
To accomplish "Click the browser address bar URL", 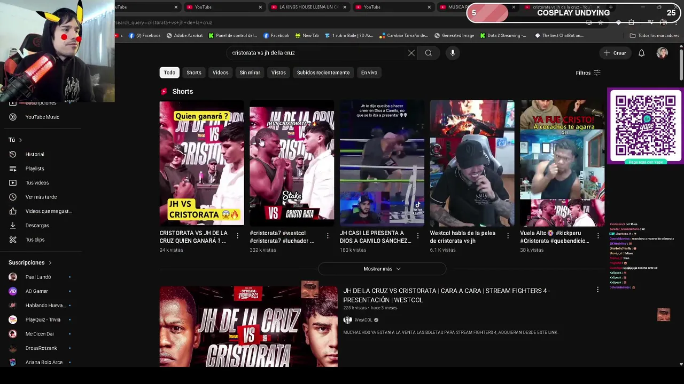I will coord(164,22).
